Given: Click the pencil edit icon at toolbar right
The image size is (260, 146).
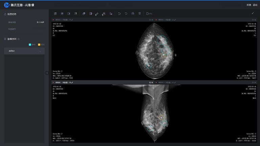Looking at the screenshot, I should point(253,13).
